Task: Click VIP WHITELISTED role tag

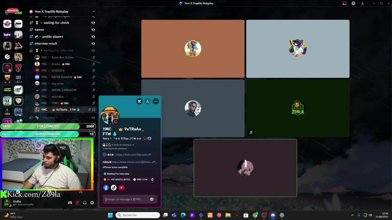Action: click(117, 180)
